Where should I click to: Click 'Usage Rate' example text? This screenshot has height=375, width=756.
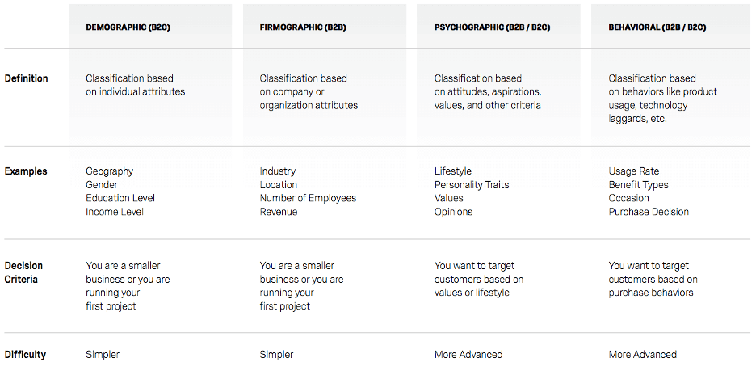[x=633, y=171]
